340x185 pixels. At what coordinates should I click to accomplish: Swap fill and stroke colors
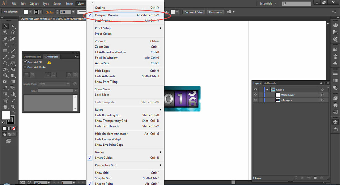click(x=14, y=112)
